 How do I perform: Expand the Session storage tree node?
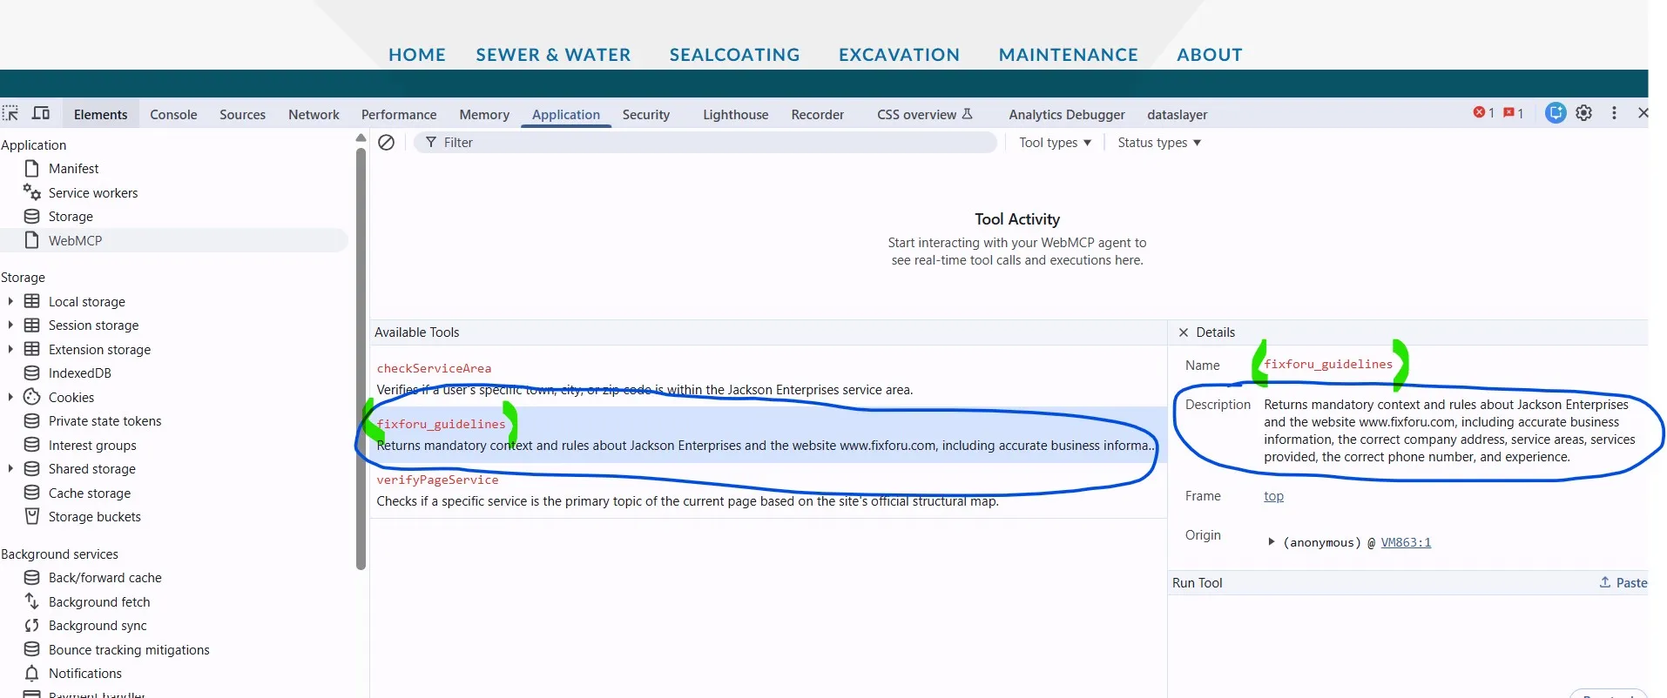(x=10, y=325)
